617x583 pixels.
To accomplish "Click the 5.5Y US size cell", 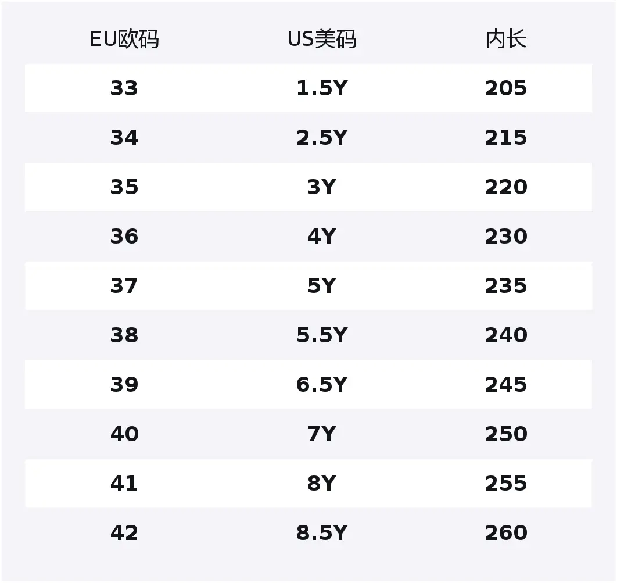I will click(321, 335).
